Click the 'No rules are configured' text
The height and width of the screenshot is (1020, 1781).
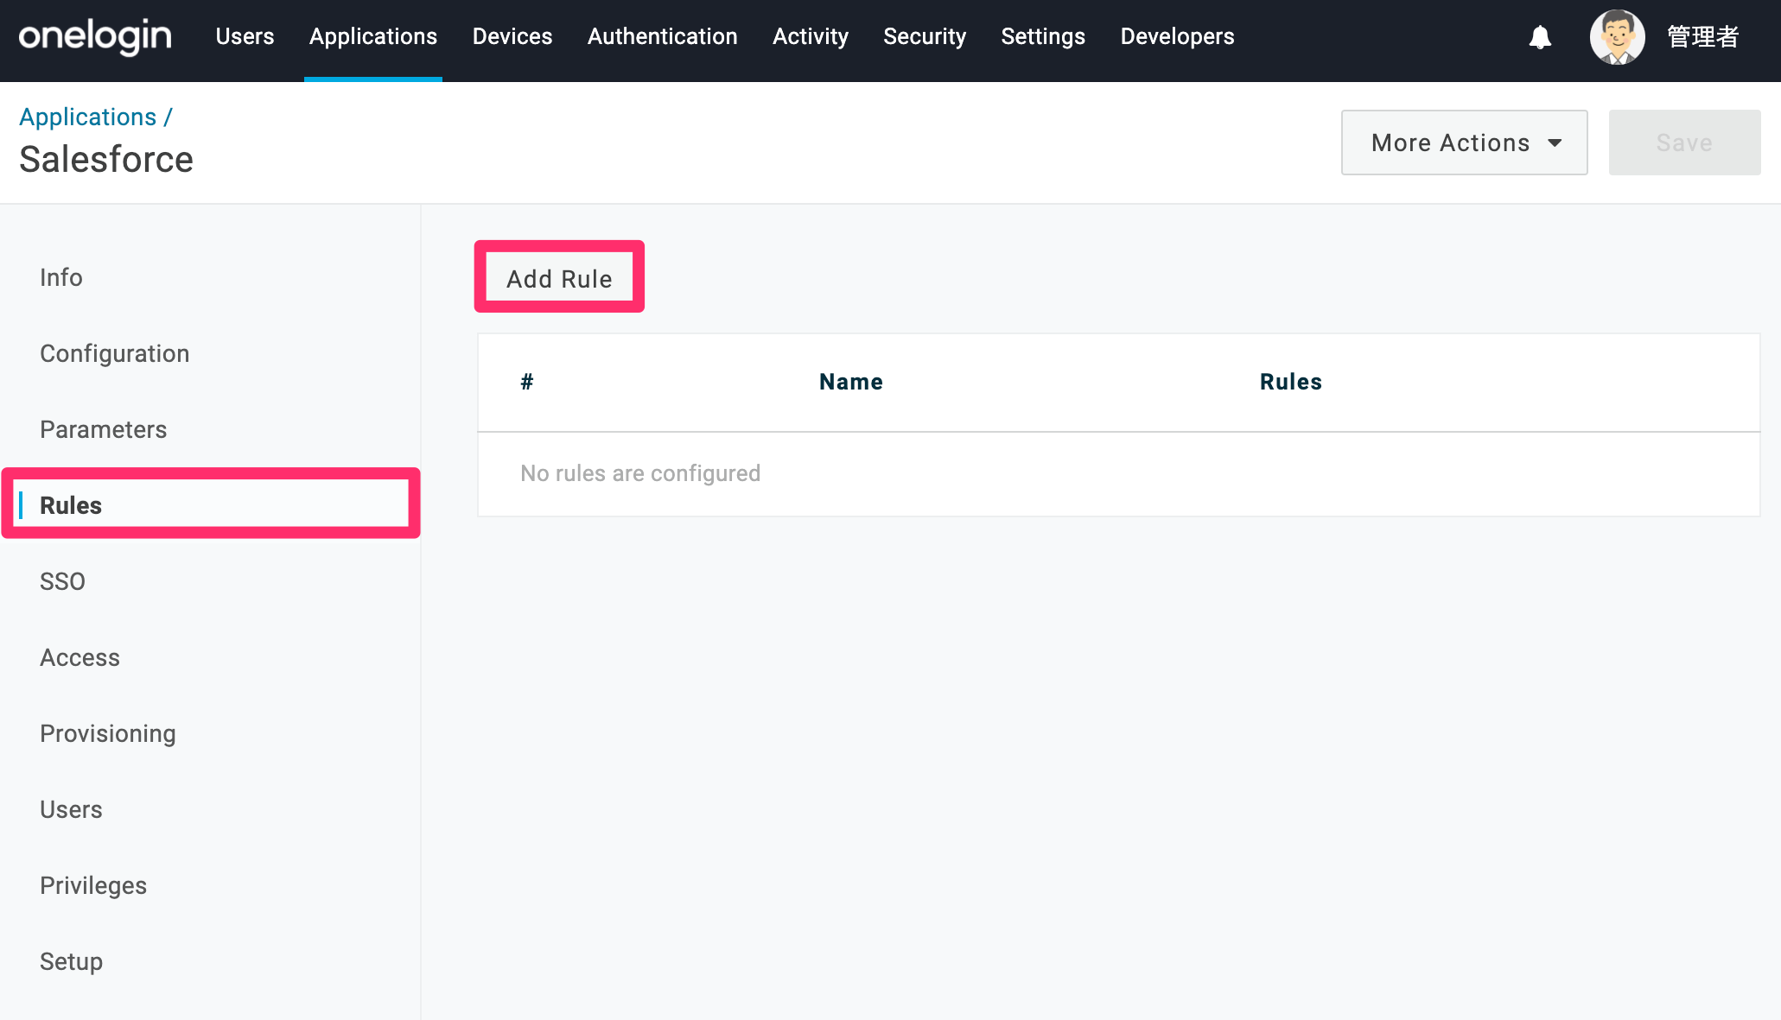coord(640,473)
